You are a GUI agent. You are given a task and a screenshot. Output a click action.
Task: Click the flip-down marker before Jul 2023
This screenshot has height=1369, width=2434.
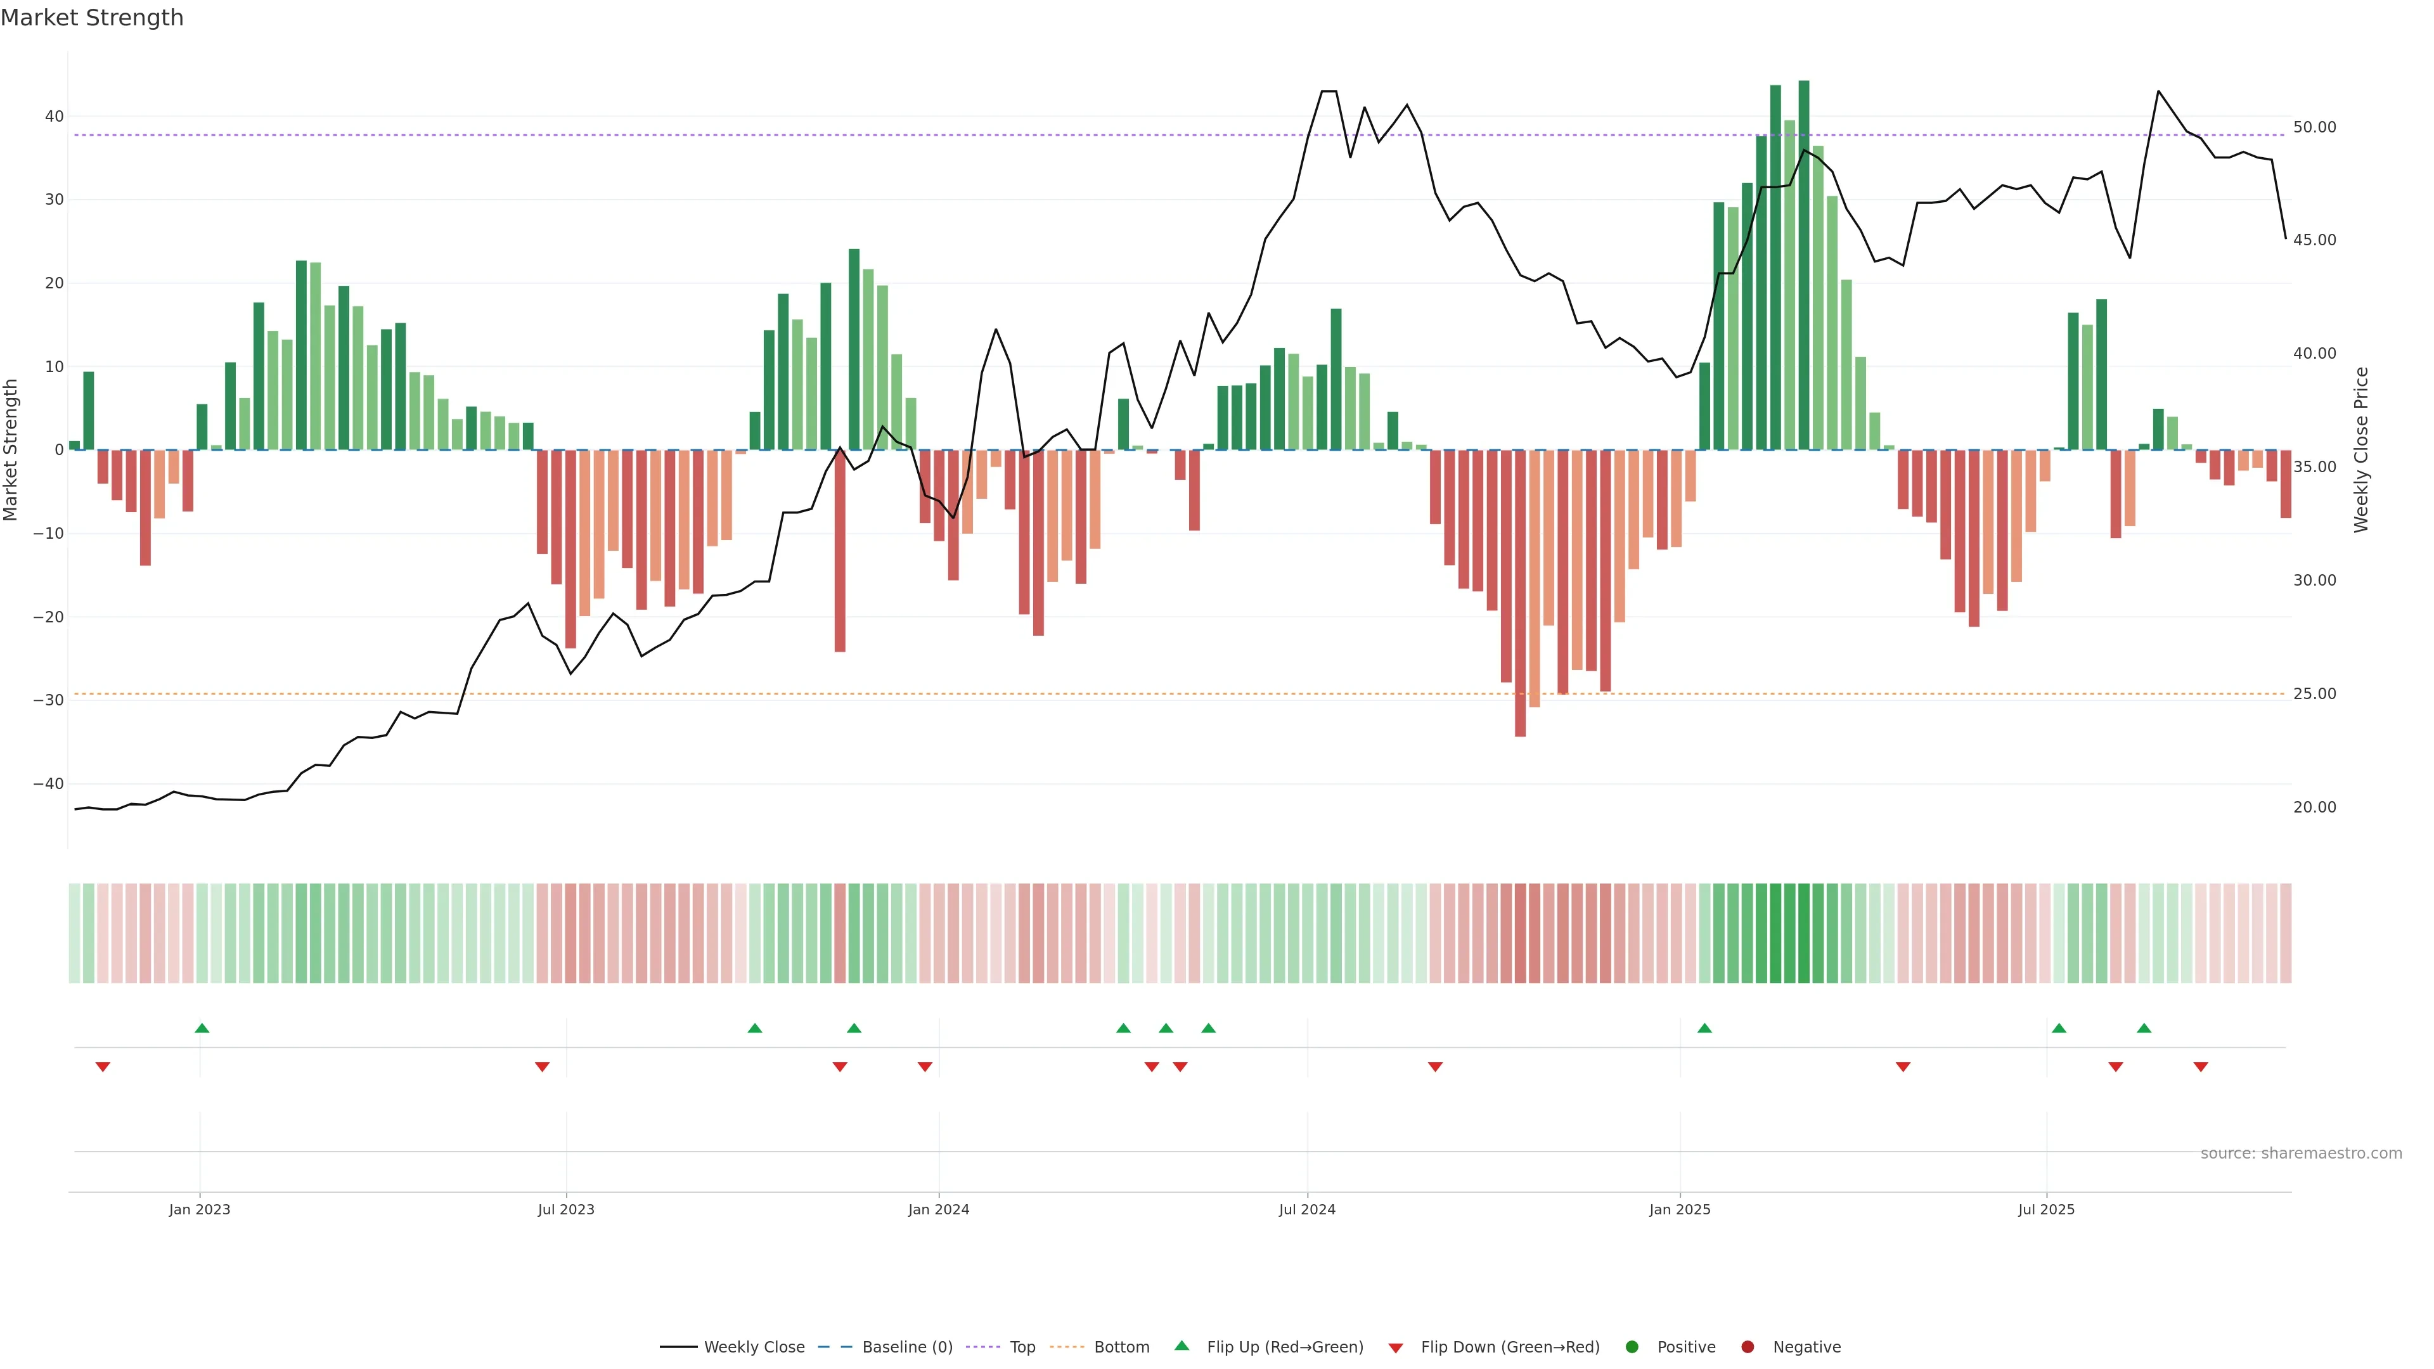(543, 1067)
